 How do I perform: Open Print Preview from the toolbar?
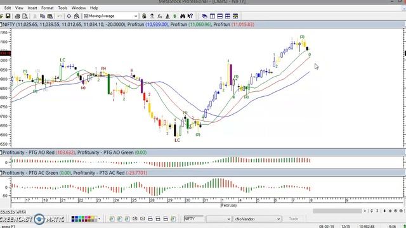pyautogui.click(x=25, y=16)
